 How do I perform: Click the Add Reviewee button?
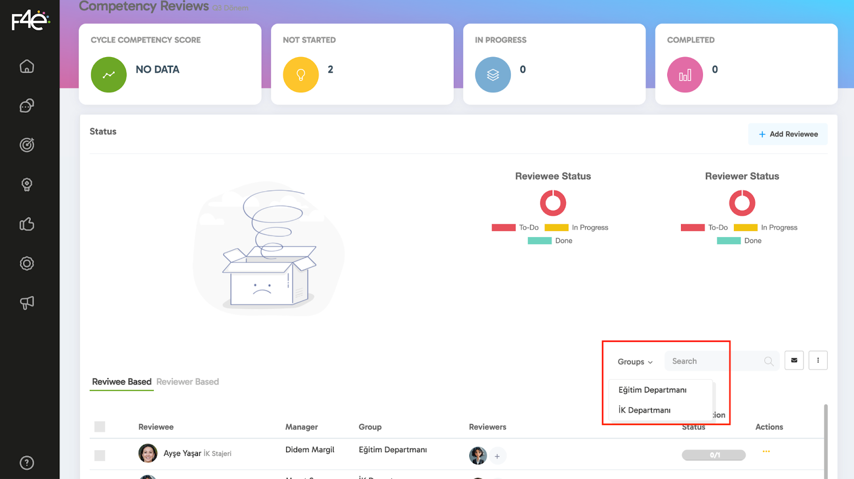(x=788, y=134)
